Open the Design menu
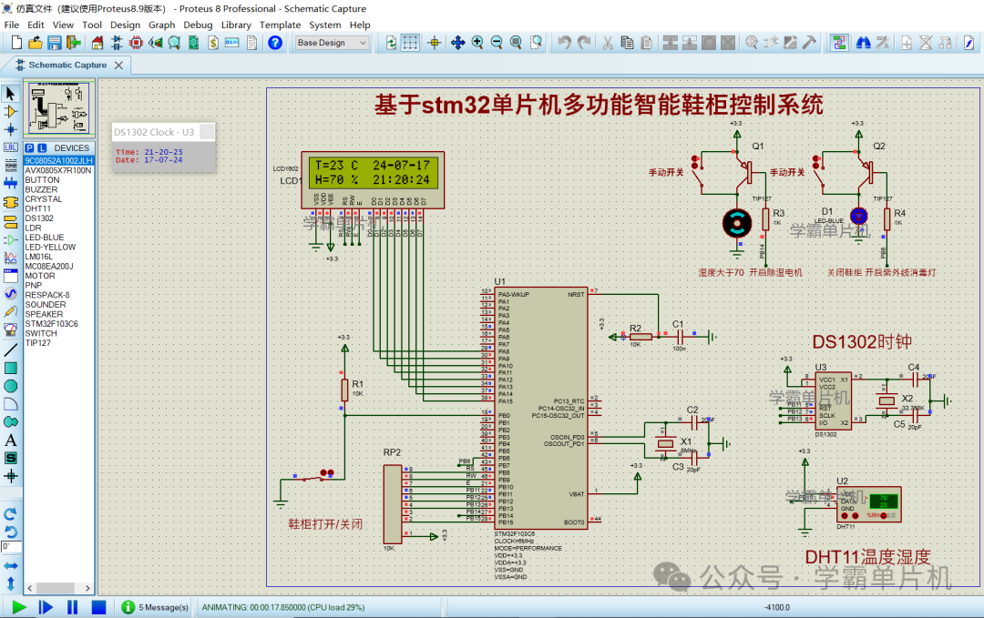The width and height of the screenshot is (984, 618). 125,25
